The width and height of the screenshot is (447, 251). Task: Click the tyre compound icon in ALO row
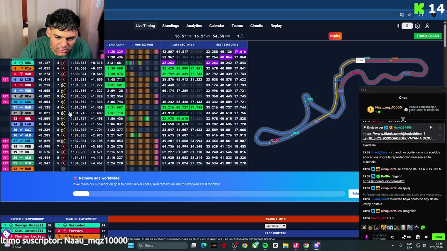[63, 158]
